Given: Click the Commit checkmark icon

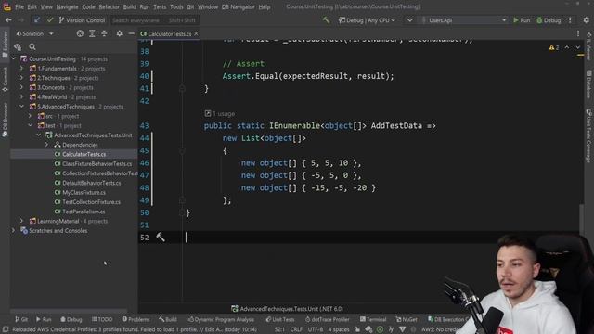Looking at the screenshot, I should [x=49, y=20].
